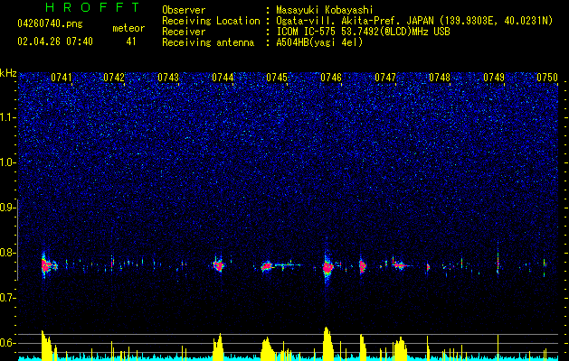569x361 pixels.
Task: Click the 0748 time marker
Action: [440, 78]
